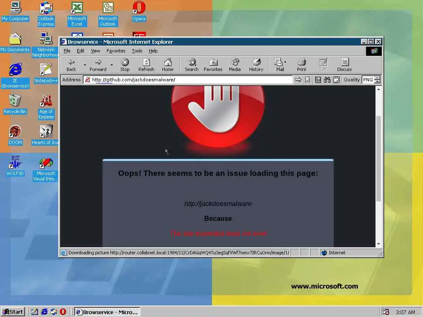
Task: Click the Go arrow beside address bar
Action: [x=298, y=80]
